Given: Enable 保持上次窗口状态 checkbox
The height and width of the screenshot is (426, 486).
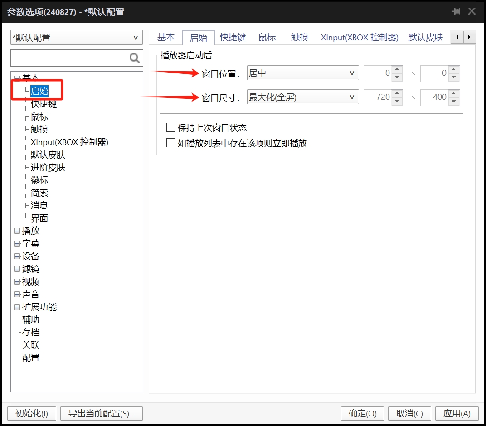Looking at the screenshot, I should pos(171,127).
